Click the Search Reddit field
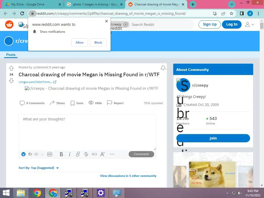Image resolution: width=264 pixels, height=198 pixels. [x=161, y=24]
